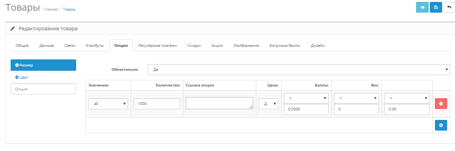The width and height of the screenshot is (455, 151).
Task: Open the points prefix plus dropdown
Action: (356, 98)
